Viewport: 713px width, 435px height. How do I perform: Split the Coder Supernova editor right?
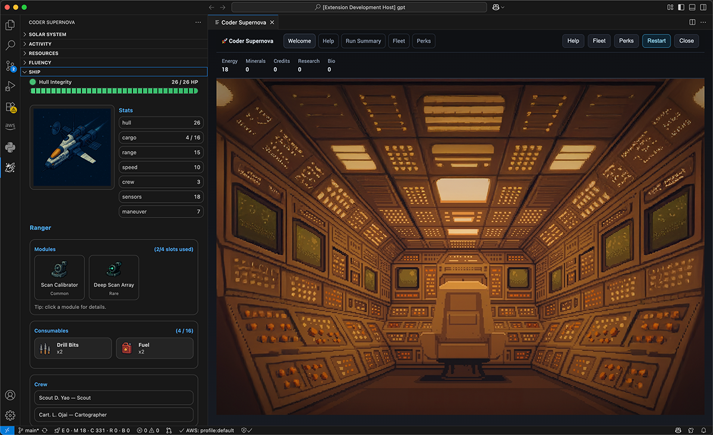pos(692,22)
